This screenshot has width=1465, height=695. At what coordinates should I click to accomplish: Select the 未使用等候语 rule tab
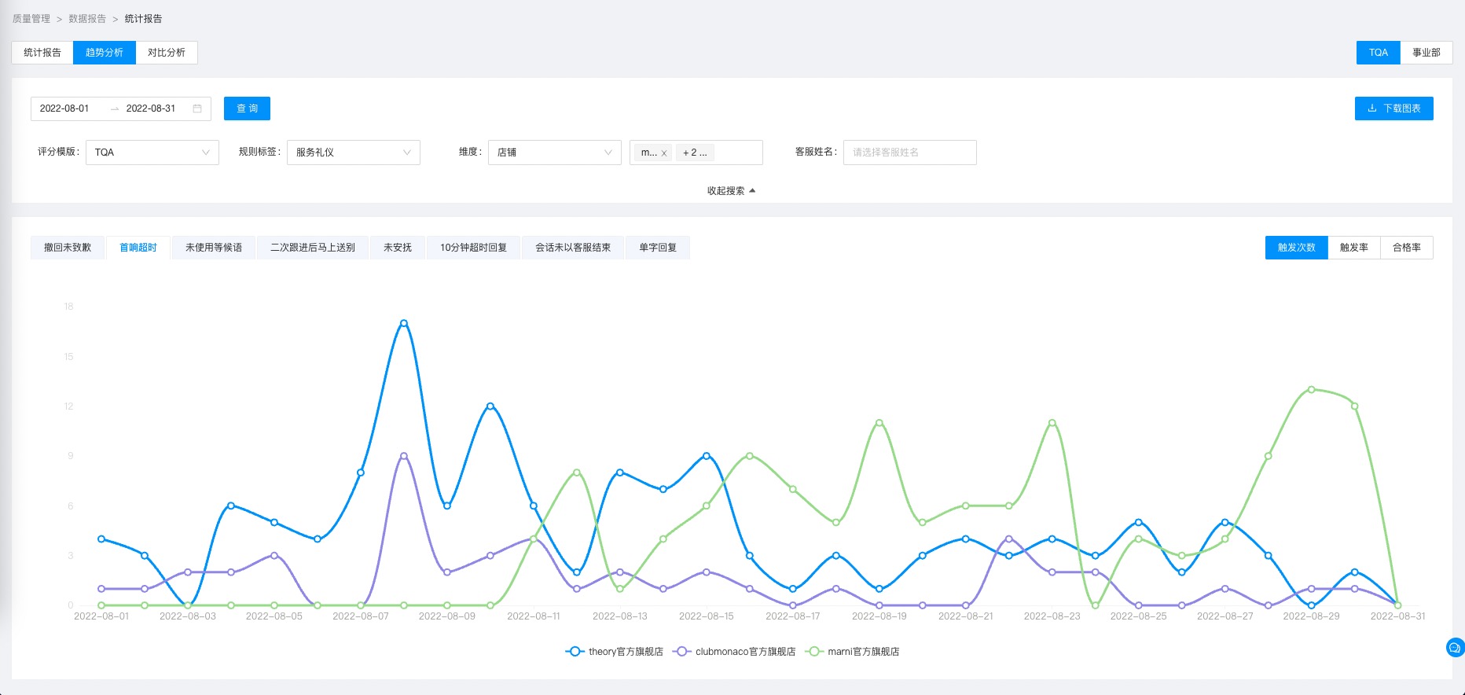coord(214,248)
